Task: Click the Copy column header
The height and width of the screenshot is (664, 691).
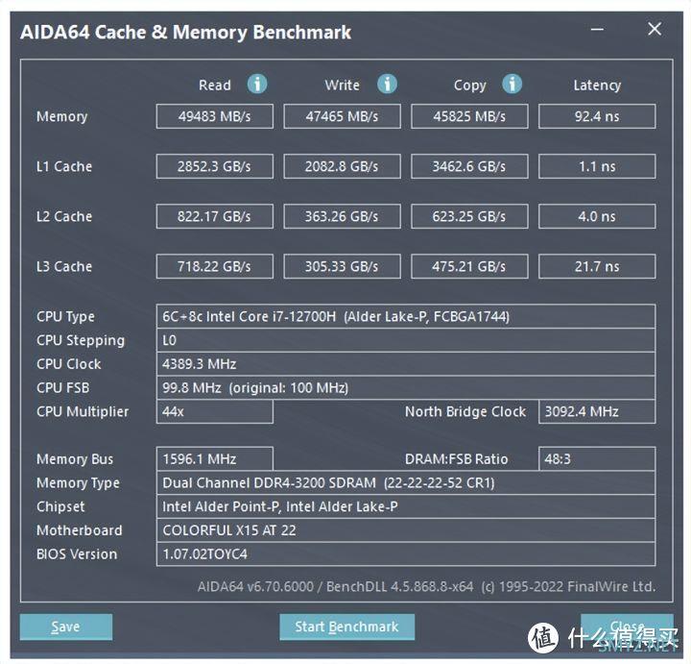Action: point(469,86)
